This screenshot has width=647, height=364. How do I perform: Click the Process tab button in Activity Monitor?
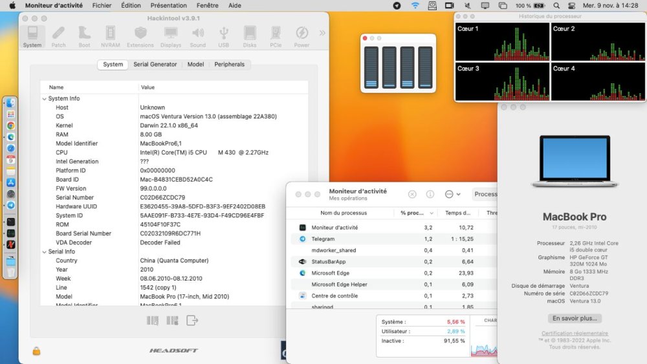[x=485, y=194]
